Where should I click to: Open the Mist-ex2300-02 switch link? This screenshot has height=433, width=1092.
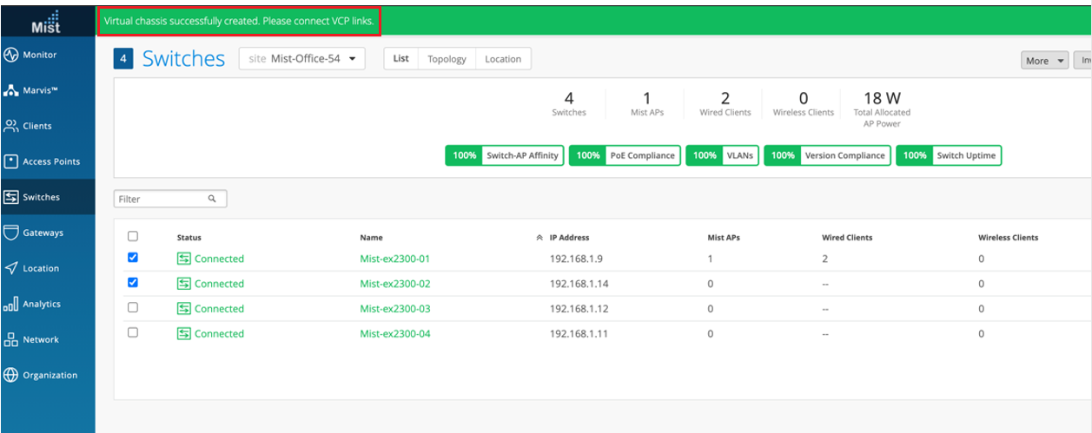(395, 284)
